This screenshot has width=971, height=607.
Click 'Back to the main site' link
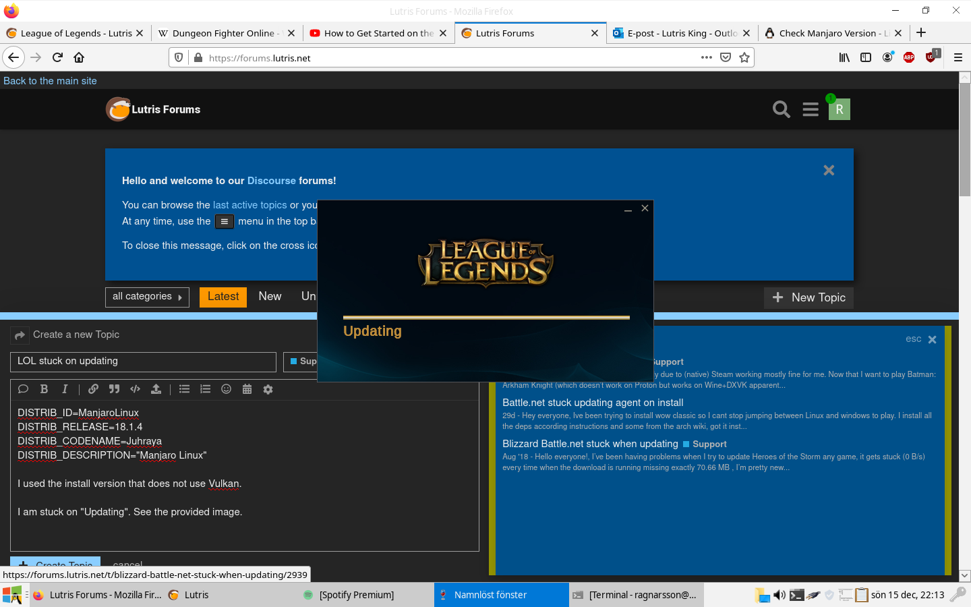point(50,81)
